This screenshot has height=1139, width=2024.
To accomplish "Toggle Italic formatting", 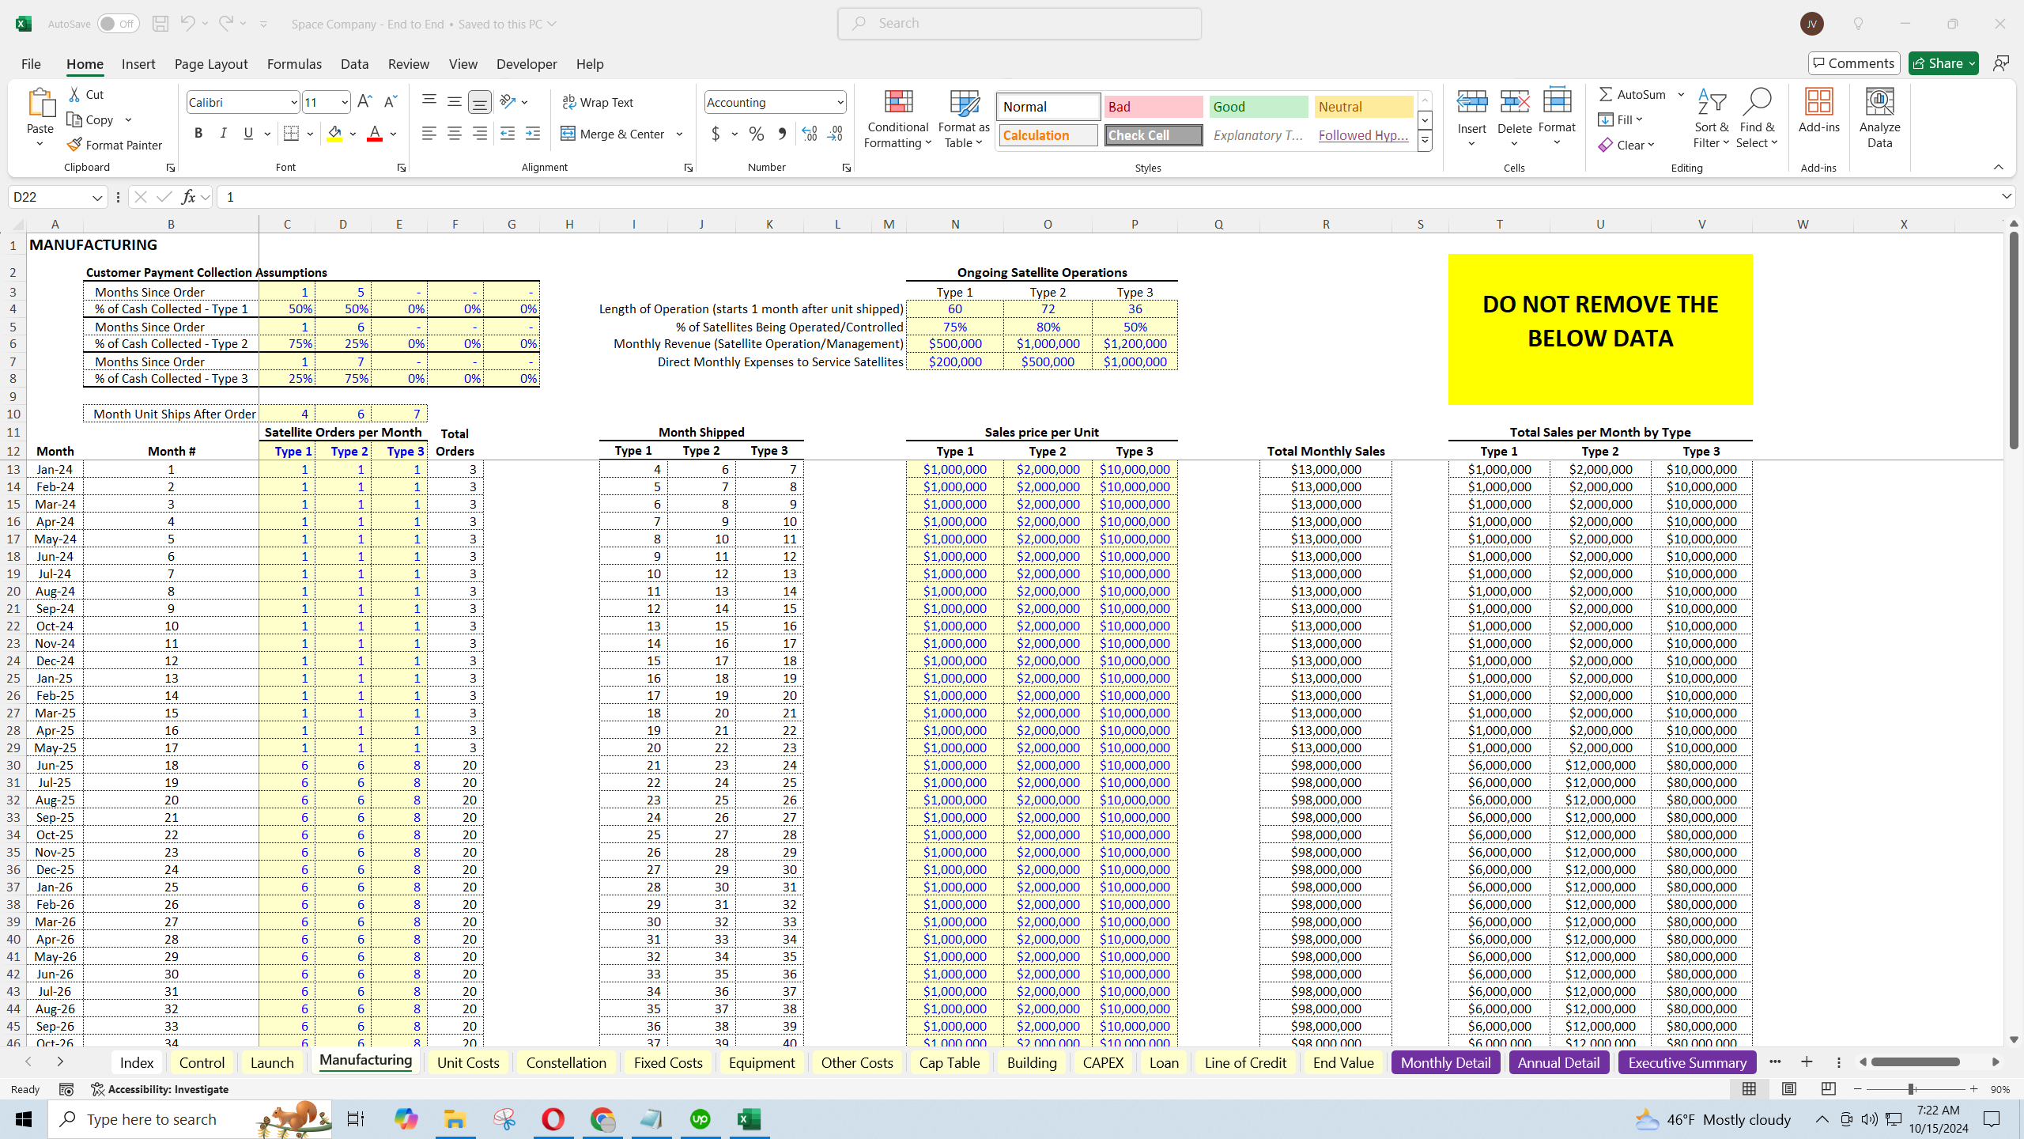I will pyautogui.click(x=224, y=134).
